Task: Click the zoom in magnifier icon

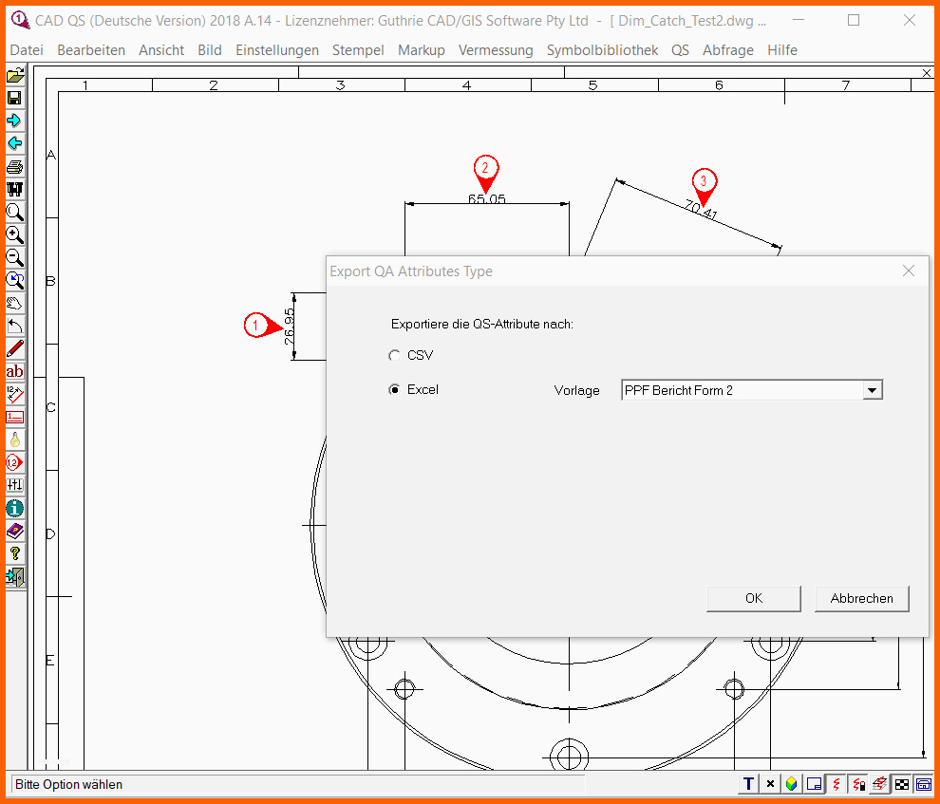Action: (15, 234)
